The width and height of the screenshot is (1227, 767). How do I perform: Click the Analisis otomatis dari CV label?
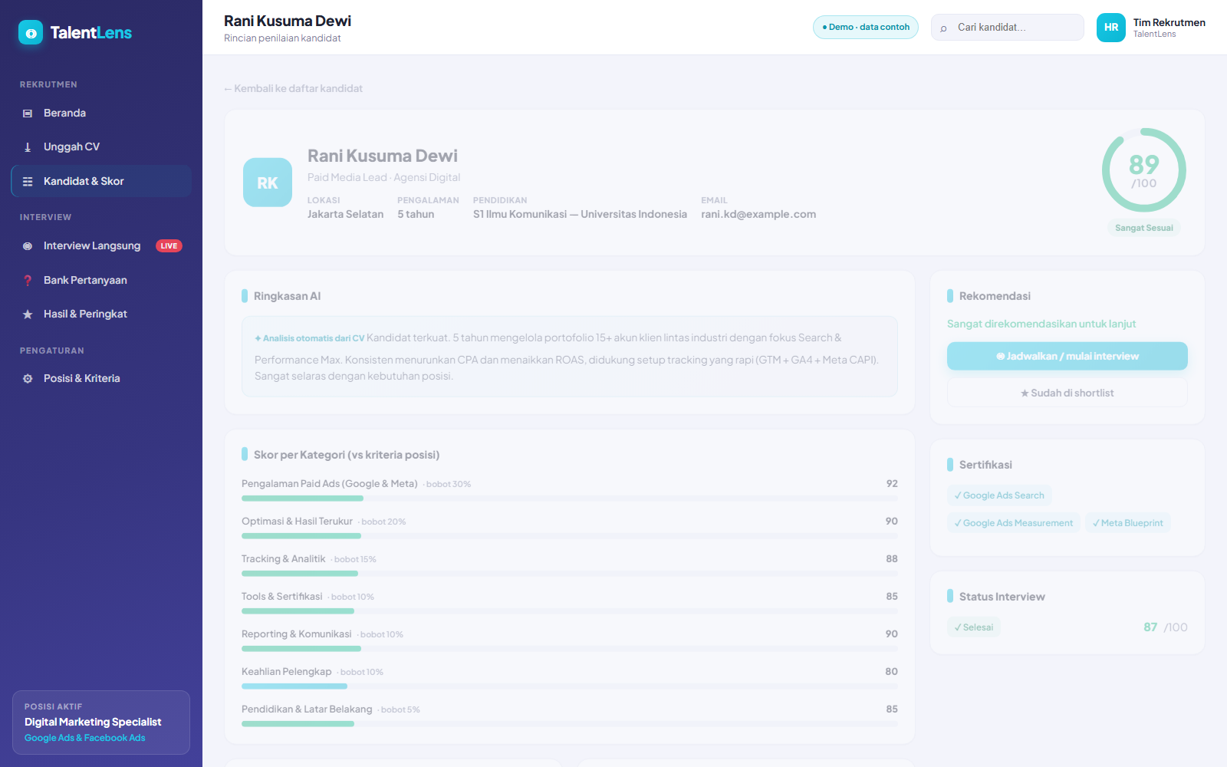point(310,338)
